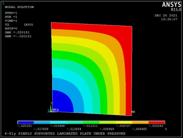Click the MX maximum marker beside the plate
This screenshot has height=138, width=183.
[133, 112]
